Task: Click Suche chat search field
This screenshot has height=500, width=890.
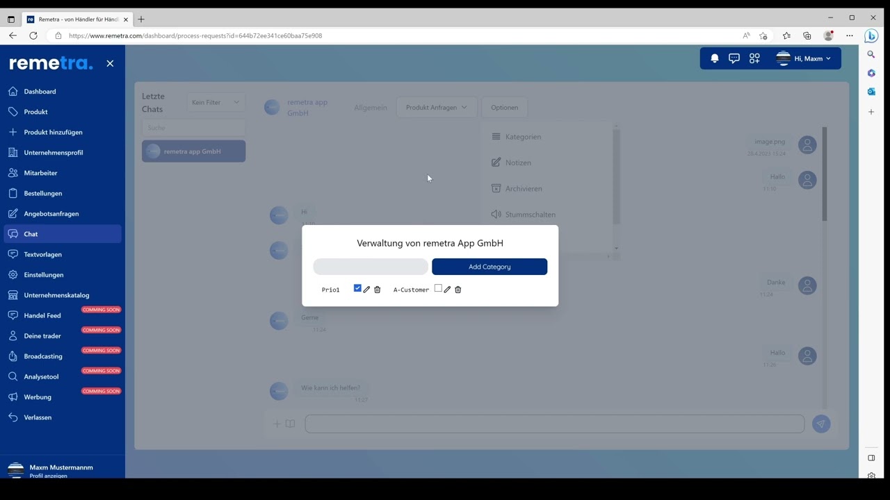Action: [x=193, y=128]
